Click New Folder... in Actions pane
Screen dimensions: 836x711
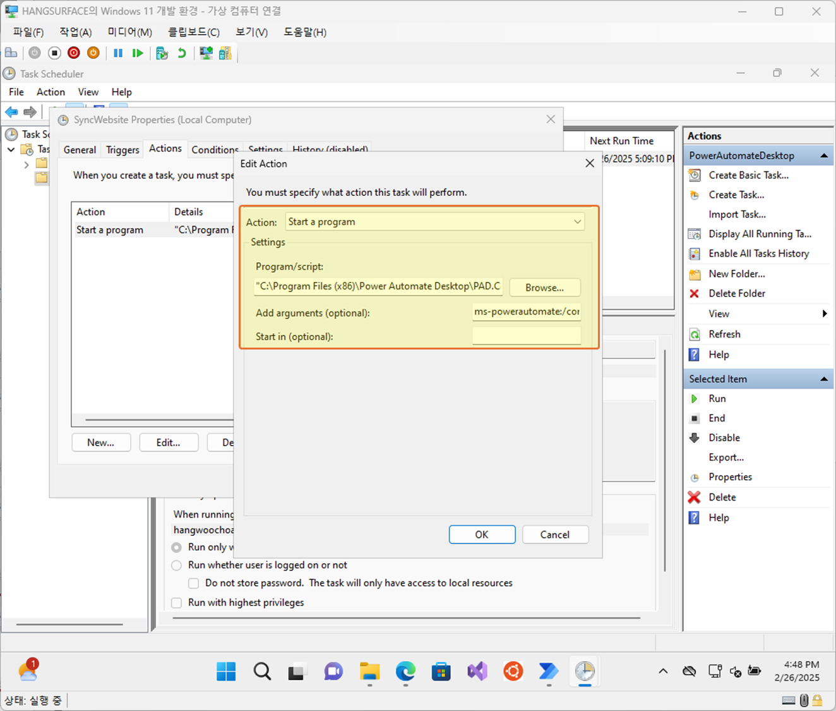point(736,274)
